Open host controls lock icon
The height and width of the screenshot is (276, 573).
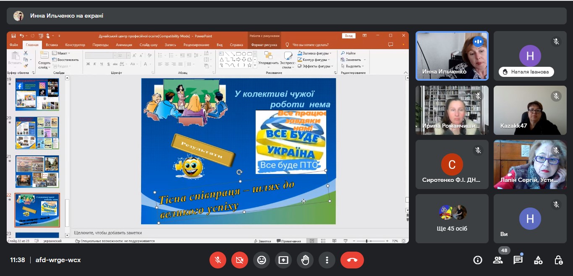(558, 260)
